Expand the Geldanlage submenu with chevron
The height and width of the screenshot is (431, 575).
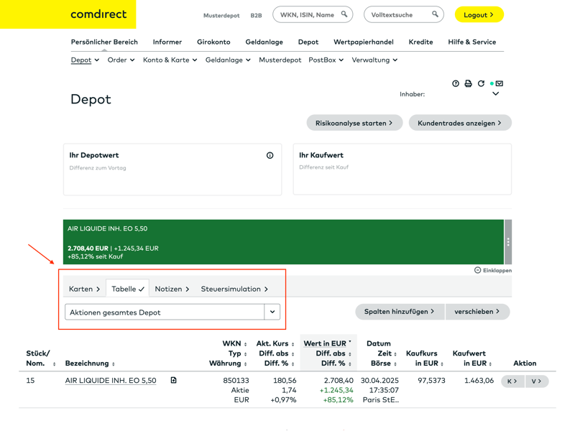[248, 60]
